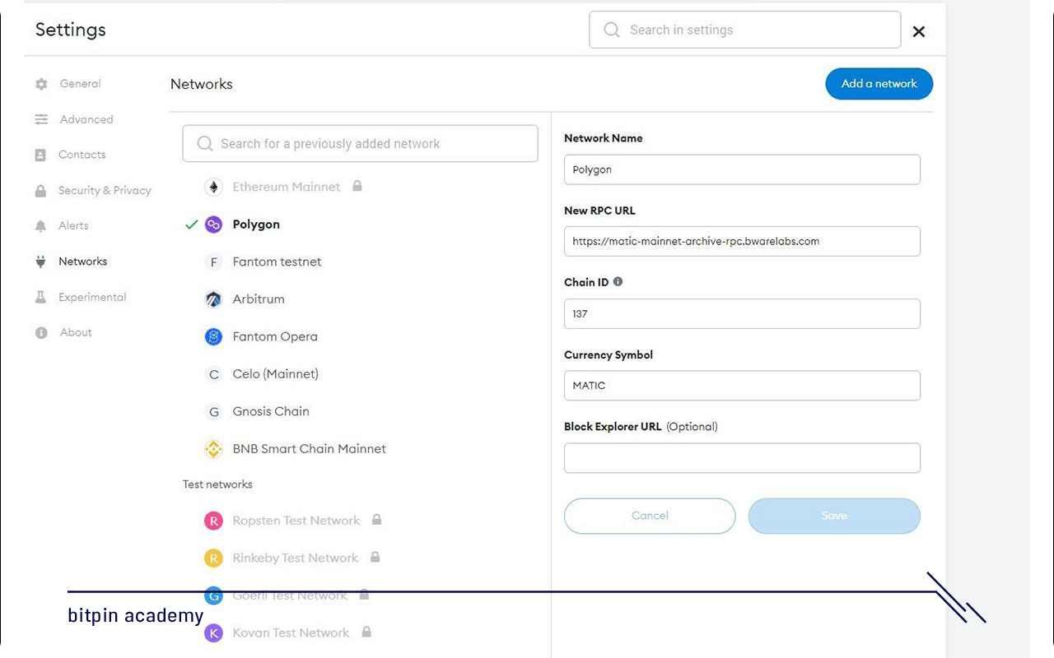Focus the previously added network search box
The width and height of the screenshot is (1054, 658).
pyautogui.click(x=360, y=144)
